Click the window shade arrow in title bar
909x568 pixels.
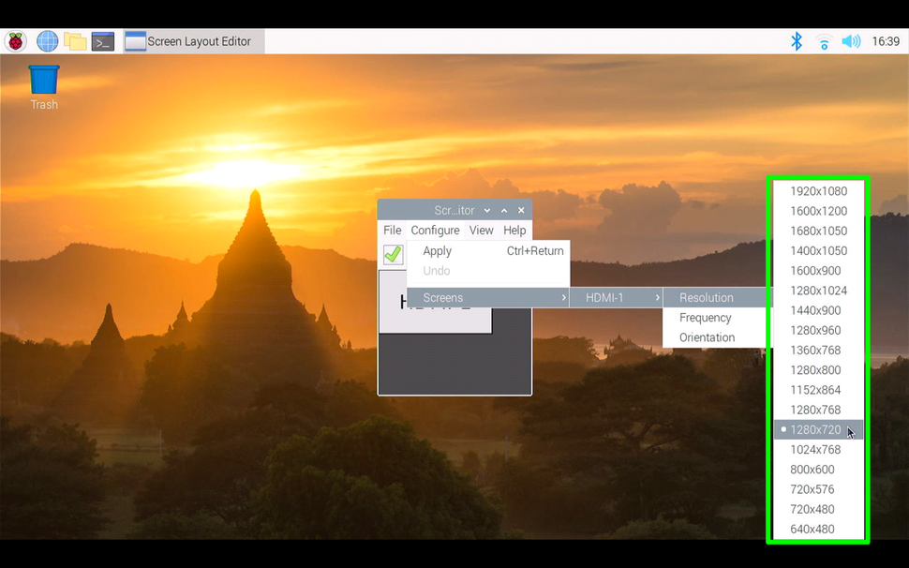point(504,210)
